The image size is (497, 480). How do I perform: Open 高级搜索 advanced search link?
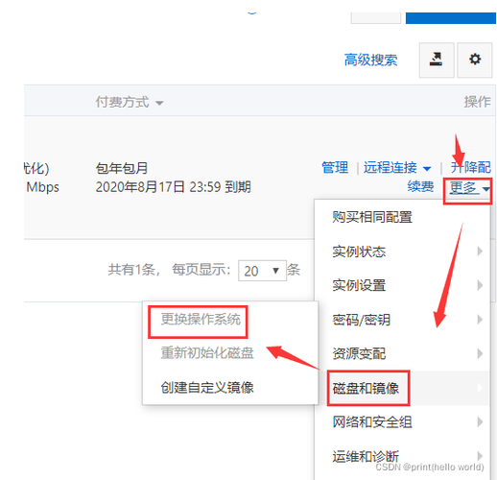click(370, 60)
